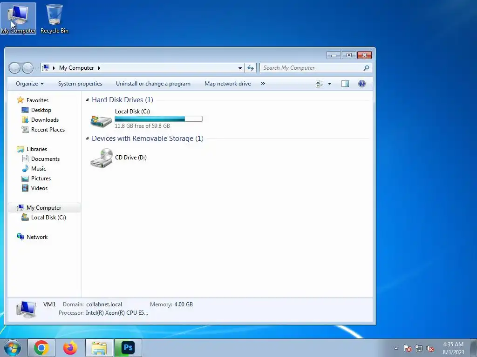Image resolution: width=477 pixels, height=357 pixels.
Task: Collapse the Hard Disk Drives group
Action: 87,99
